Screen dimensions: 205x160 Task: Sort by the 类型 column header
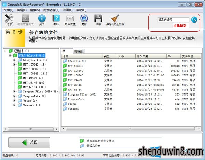coord(110,56)
